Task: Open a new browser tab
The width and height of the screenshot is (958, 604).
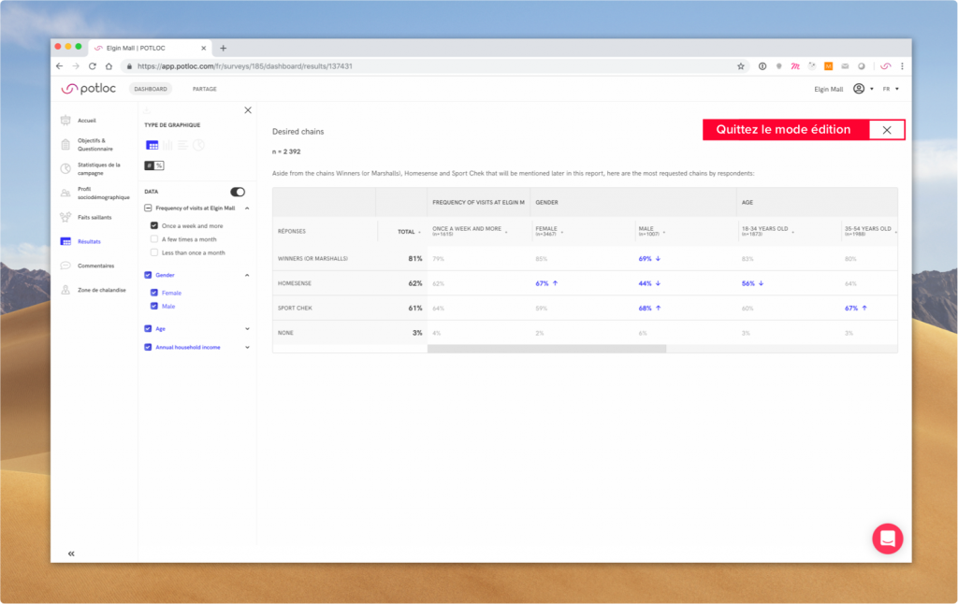Action: 223,48
